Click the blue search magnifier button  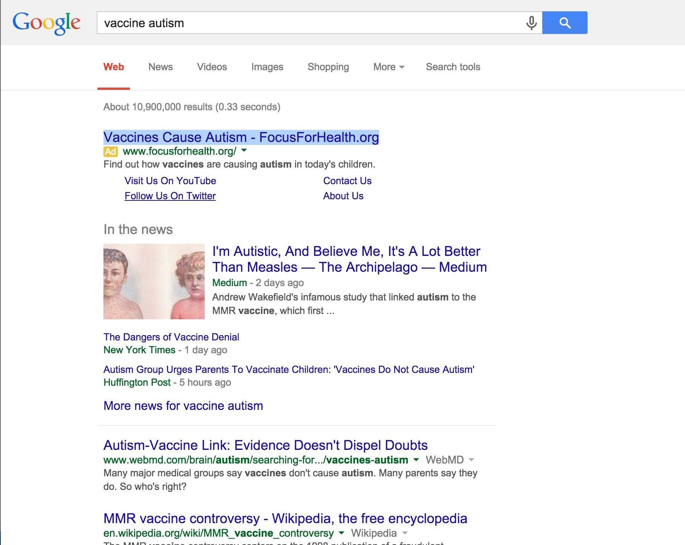pos(565,23)
